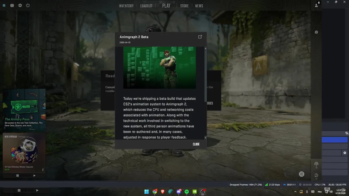Open the friends profile icon at top right
This screenshot has width=349, height=196.
(316, 5)
